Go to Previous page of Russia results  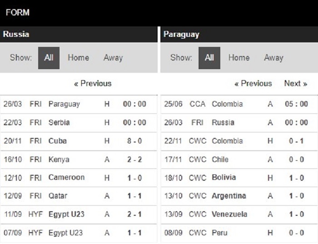pos(93,83)
